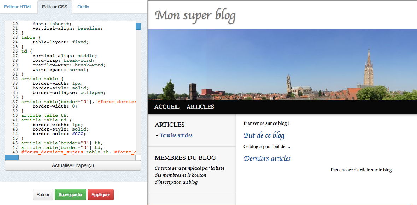
Task: Click the 'border-collapse: collapse;' code line
Action: coord(69,92)
